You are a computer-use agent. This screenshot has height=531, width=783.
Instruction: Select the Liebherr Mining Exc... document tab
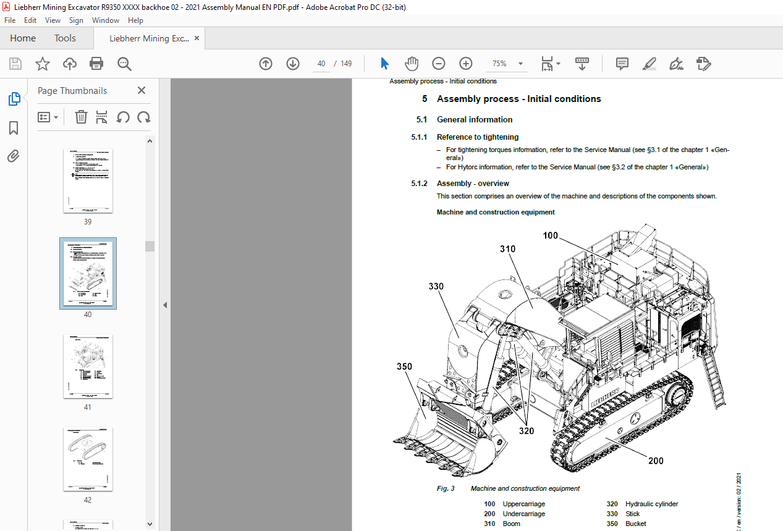tap(149, 38)
